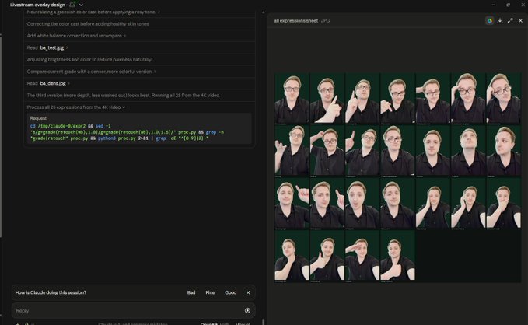Click first expression thumbnail in top row

click(x=292, y=98)
